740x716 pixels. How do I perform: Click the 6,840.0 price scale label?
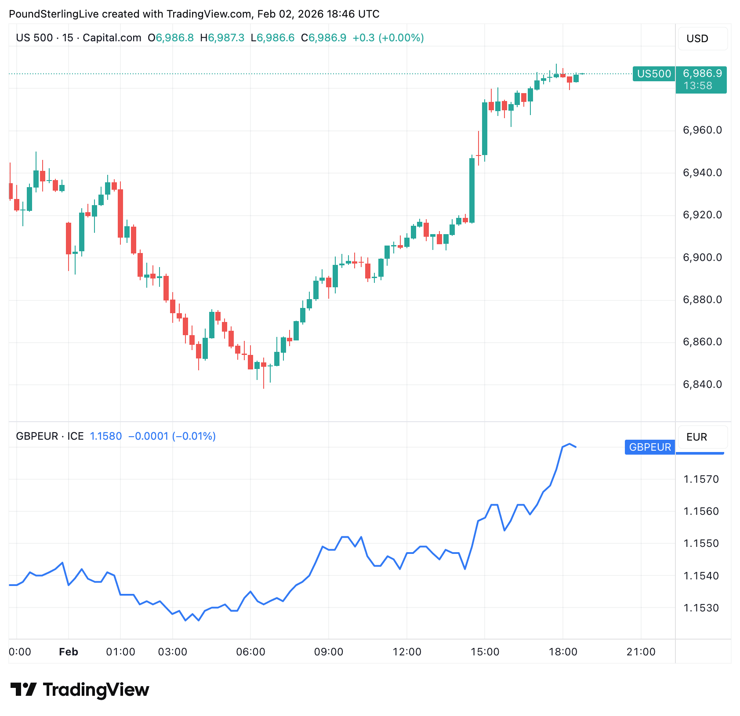click(x=702, y=384)
